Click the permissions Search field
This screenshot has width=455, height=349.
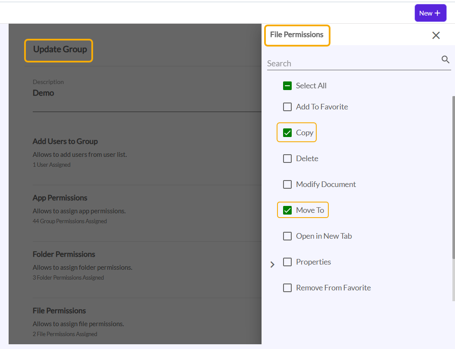pos(351,63)
